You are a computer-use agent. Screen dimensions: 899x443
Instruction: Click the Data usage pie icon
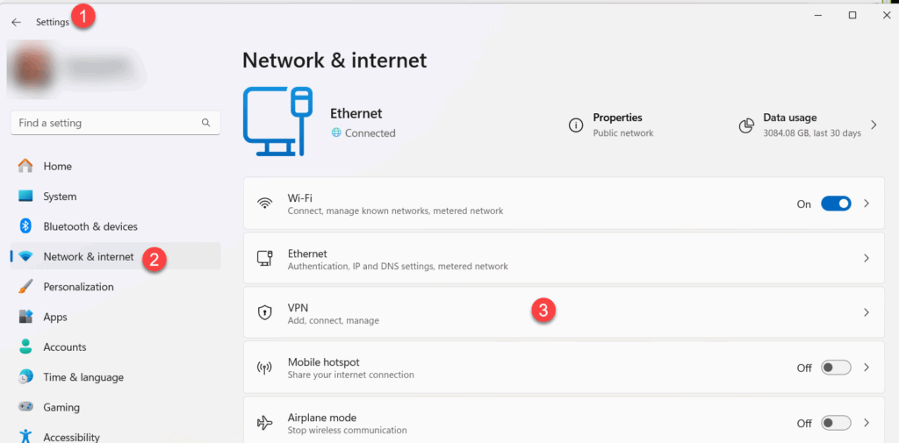point(746,125)
